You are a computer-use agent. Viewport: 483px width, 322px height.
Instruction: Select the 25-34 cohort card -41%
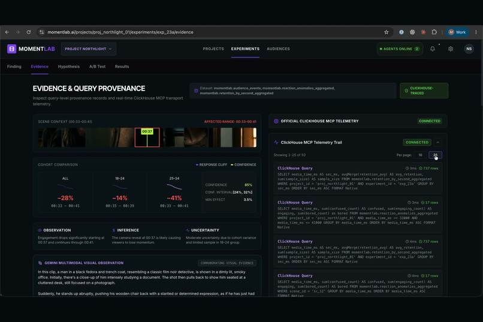click(174, 192)
